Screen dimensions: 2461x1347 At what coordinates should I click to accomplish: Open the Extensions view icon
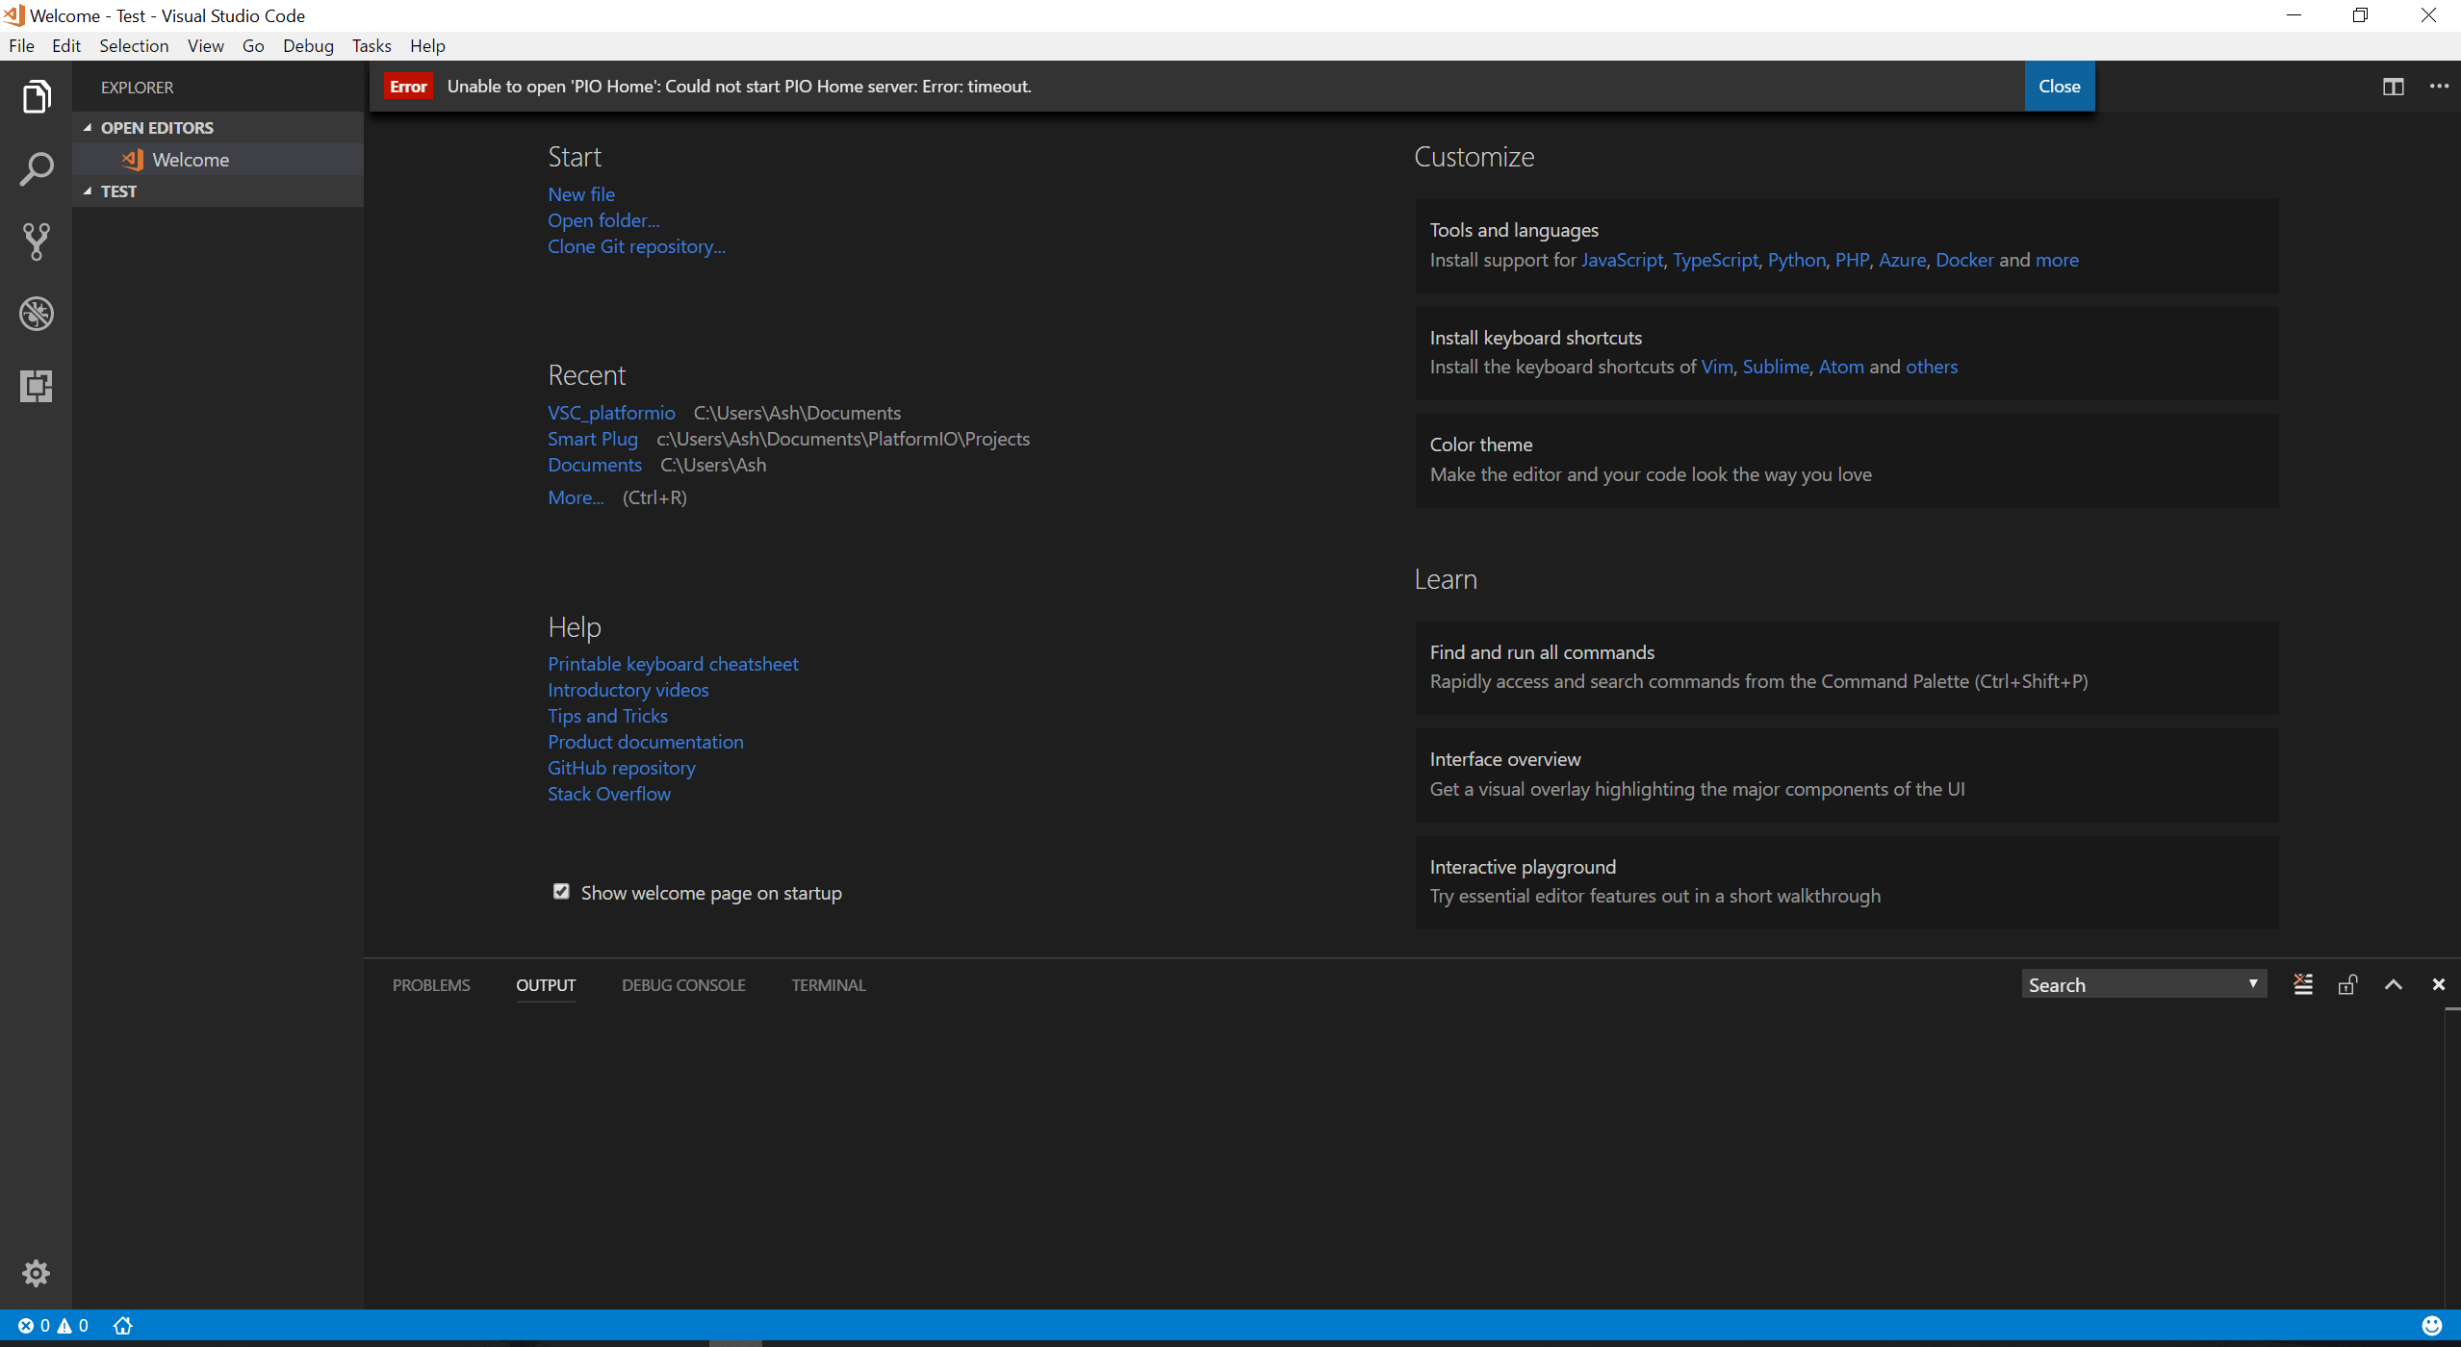(x=36, y=386)
